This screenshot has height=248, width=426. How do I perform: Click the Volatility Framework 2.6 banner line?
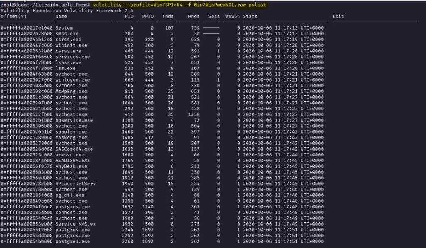58,11
